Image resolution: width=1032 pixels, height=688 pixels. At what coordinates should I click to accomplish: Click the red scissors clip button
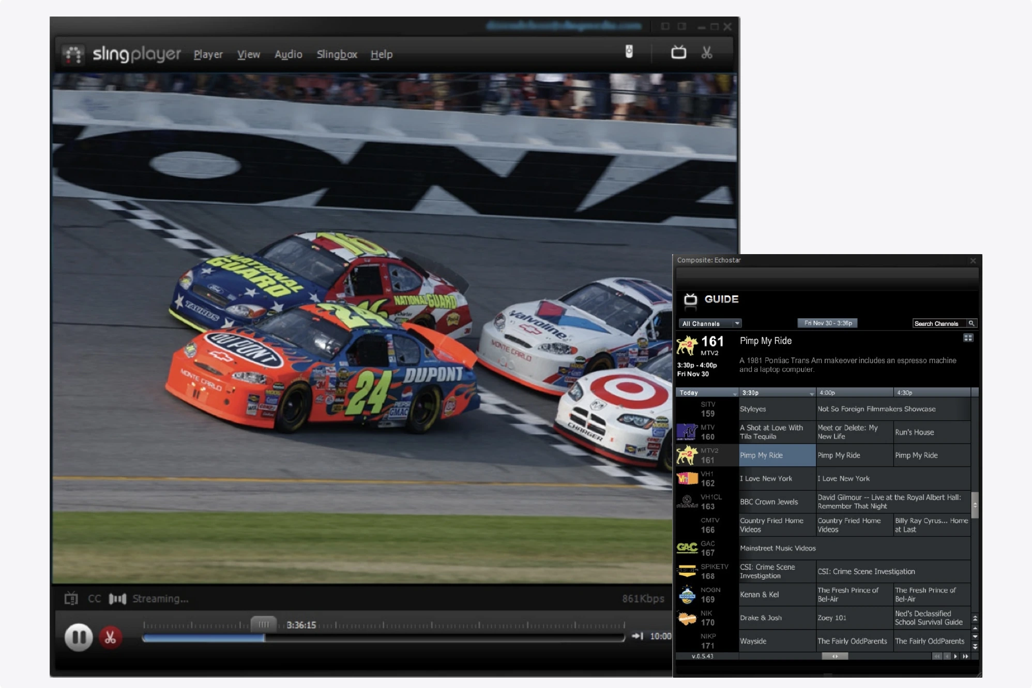tap(110, 637)
